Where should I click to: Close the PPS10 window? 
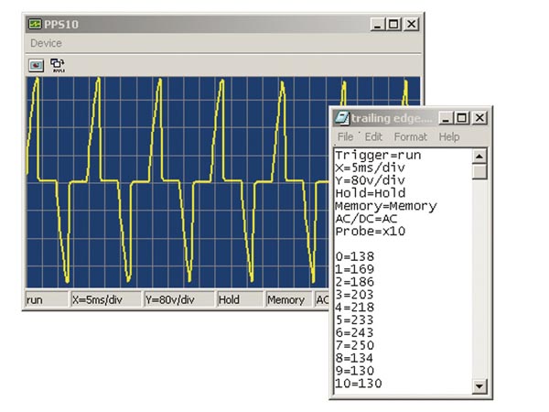pos(412,25)
